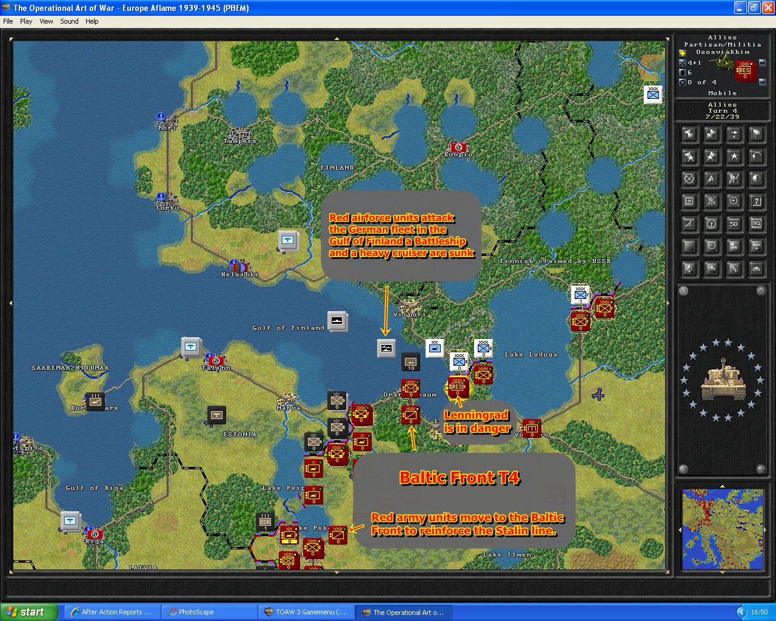Select the dark air unit above ESTONIA label
This screenshot has width=776, height=621.
pyautogui.click(x=216, y=415)
